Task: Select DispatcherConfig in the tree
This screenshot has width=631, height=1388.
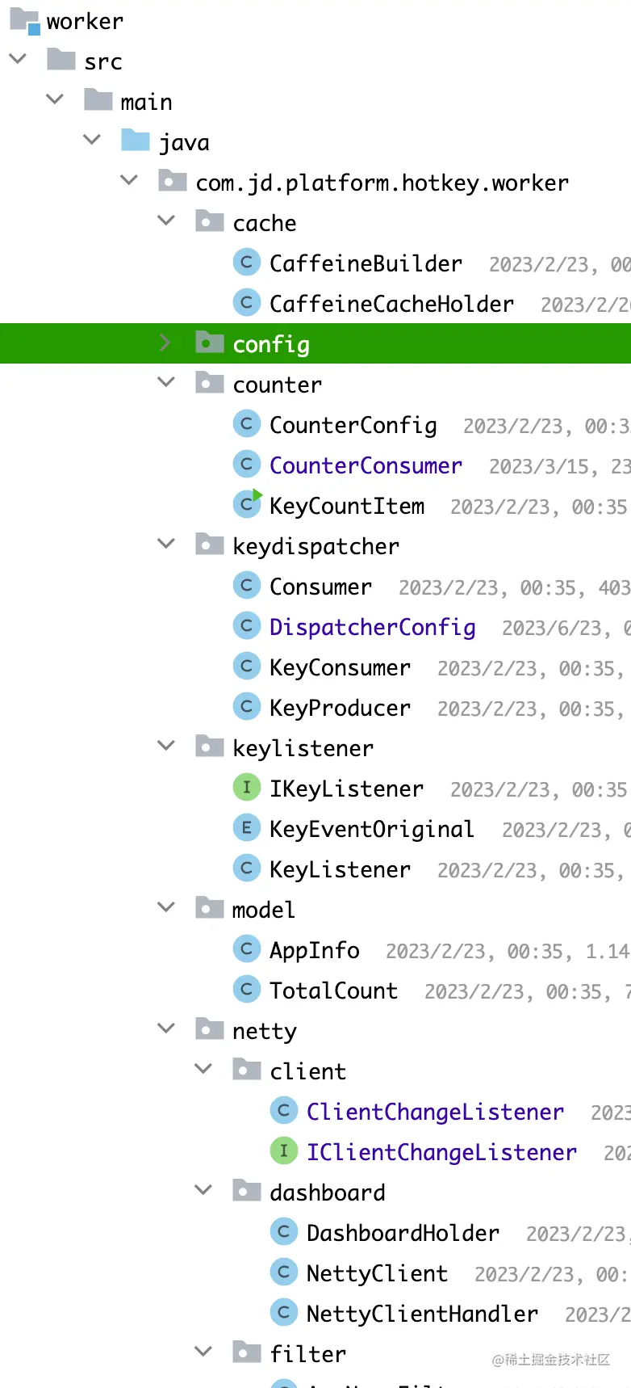Action: pos(372,628)
